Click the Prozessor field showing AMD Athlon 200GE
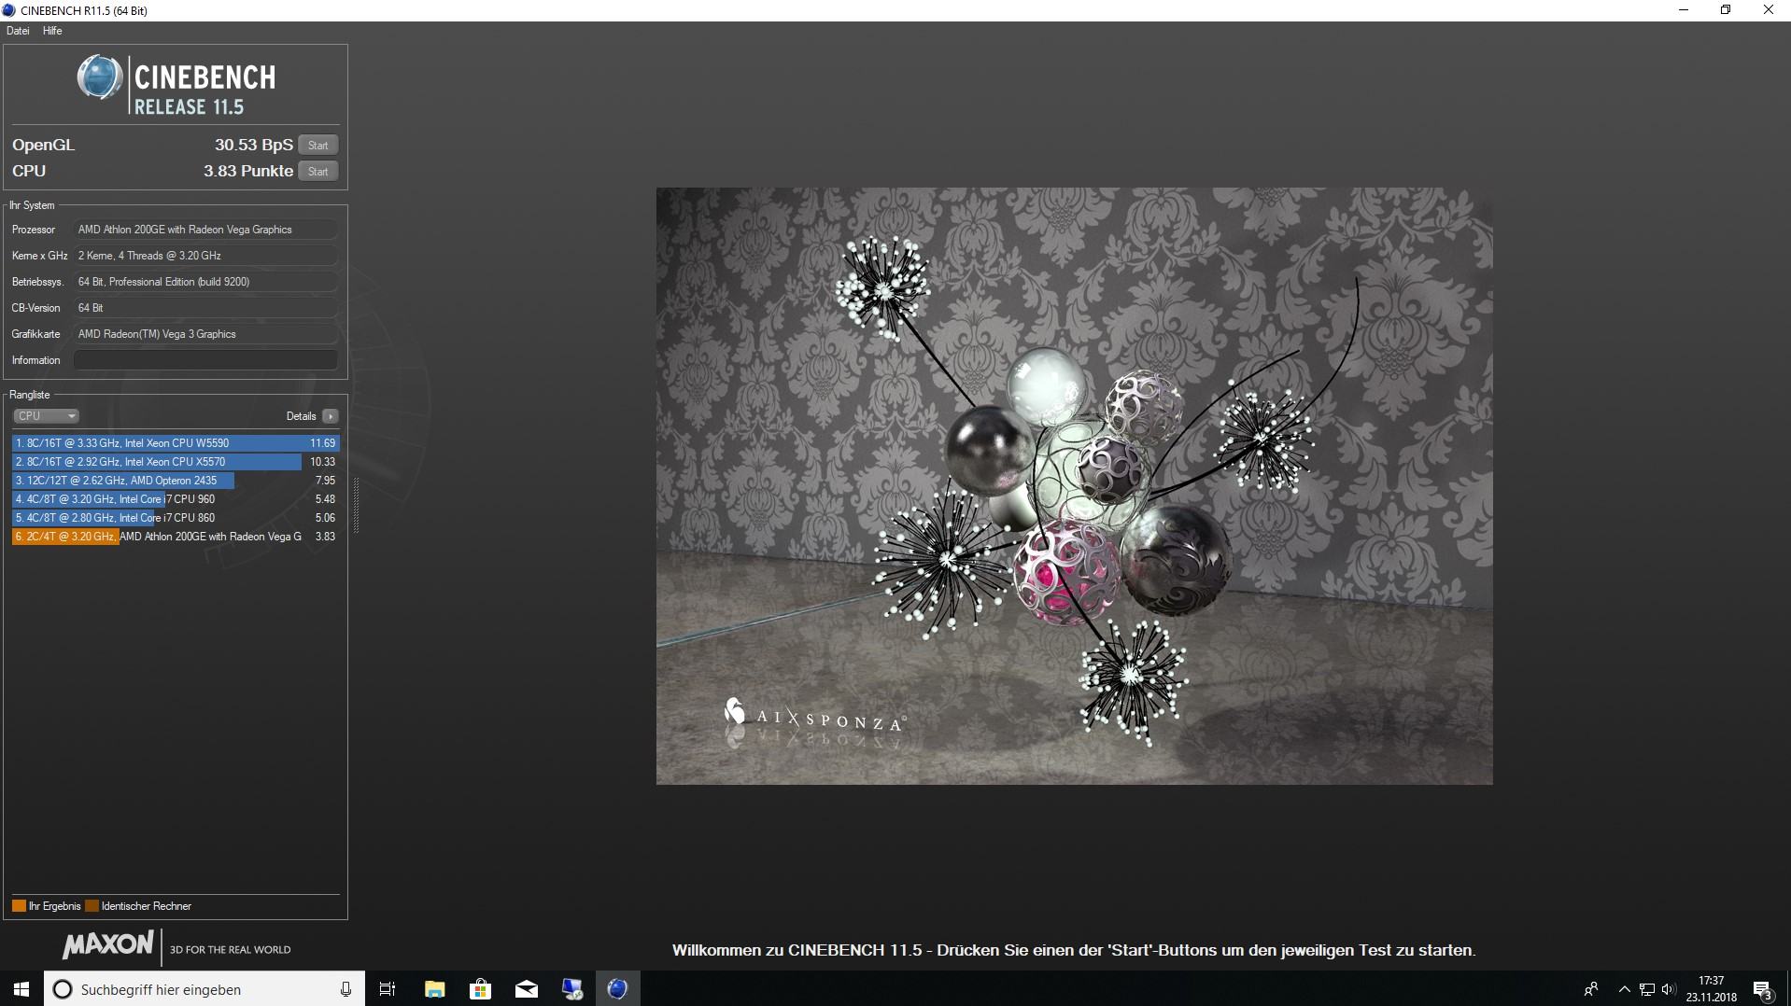The image size is (1791, 1006). click(x=205, y=230)
